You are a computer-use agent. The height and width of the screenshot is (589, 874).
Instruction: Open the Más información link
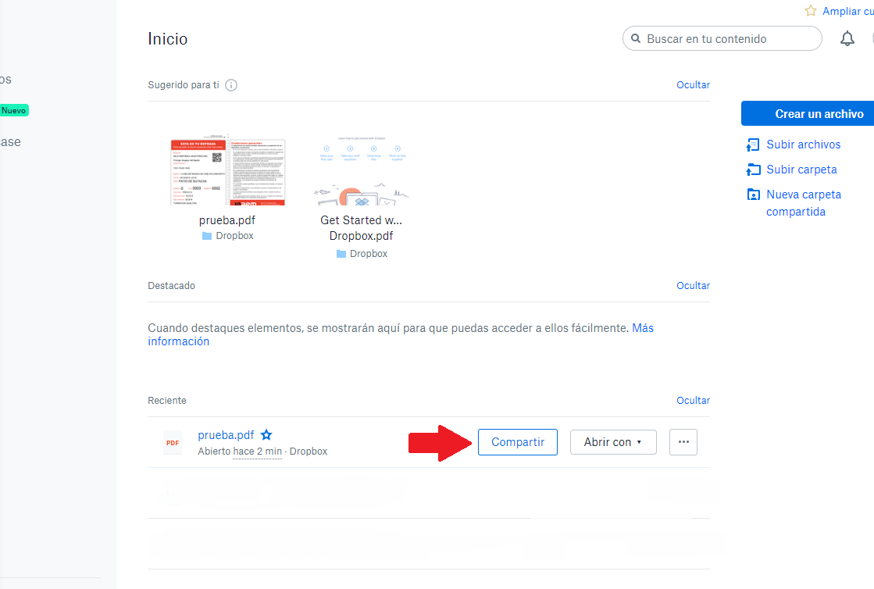pos(643,328)
